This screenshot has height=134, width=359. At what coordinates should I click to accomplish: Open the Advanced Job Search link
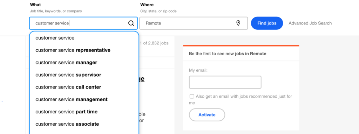pos(310,23)
